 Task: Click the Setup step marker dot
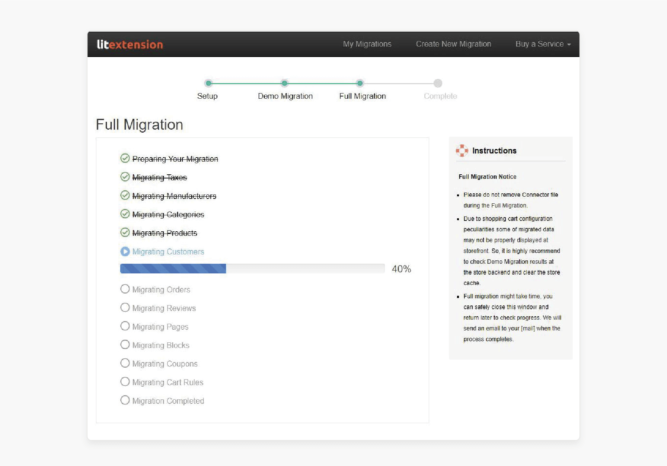tap(209, 83)
